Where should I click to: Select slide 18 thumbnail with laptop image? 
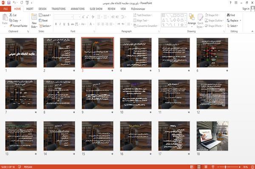tap(212, 136)
